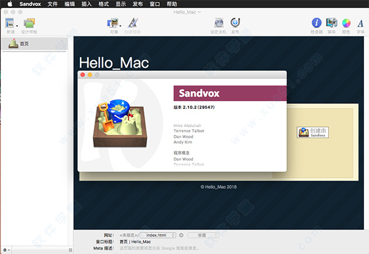369x254 pixels.
Task: Click the 程序概念 credits heading
Action: point(181,153)
